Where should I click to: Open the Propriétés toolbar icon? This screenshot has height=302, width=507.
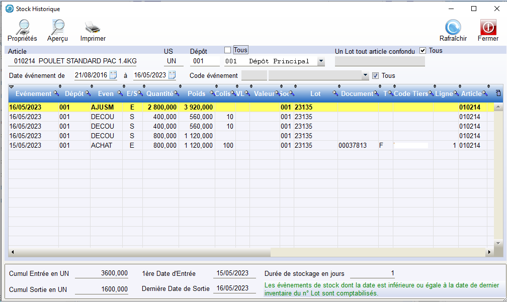coord(22,28)
